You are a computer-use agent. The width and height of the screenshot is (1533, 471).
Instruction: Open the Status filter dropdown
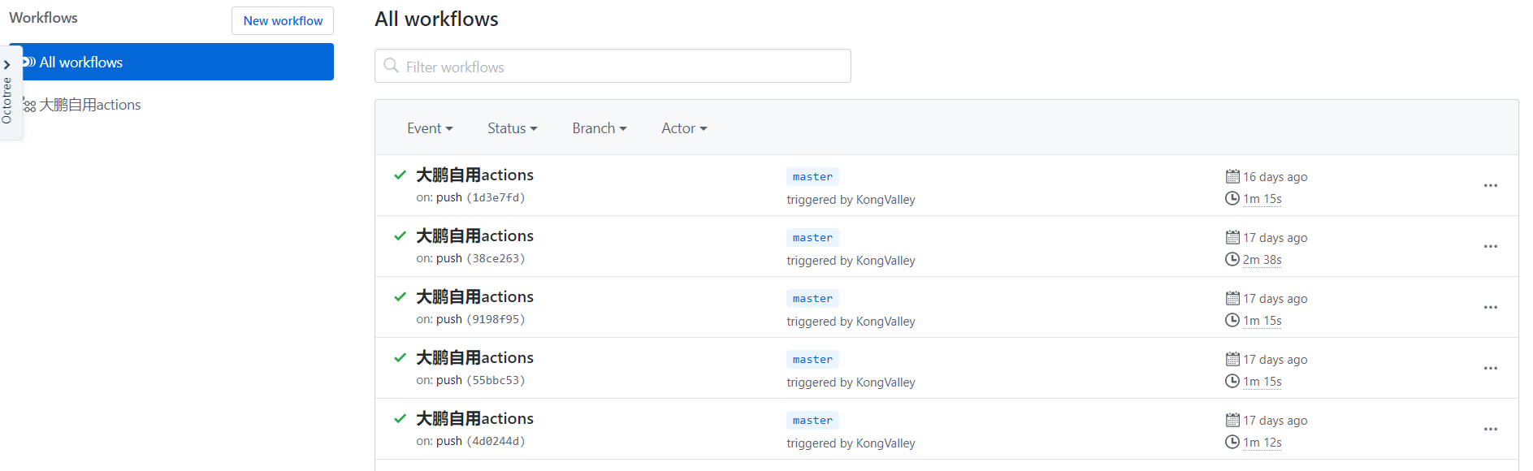click(x=512, y=128)
